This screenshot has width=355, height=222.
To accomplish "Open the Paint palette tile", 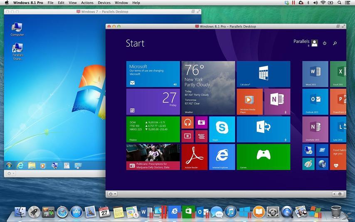I will [308, 164].
